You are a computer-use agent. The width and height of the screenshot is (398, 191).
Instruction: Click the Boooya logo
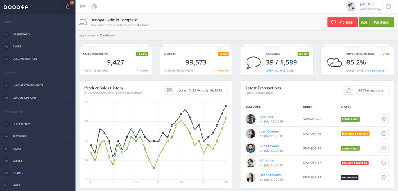(x=16, y=7)
